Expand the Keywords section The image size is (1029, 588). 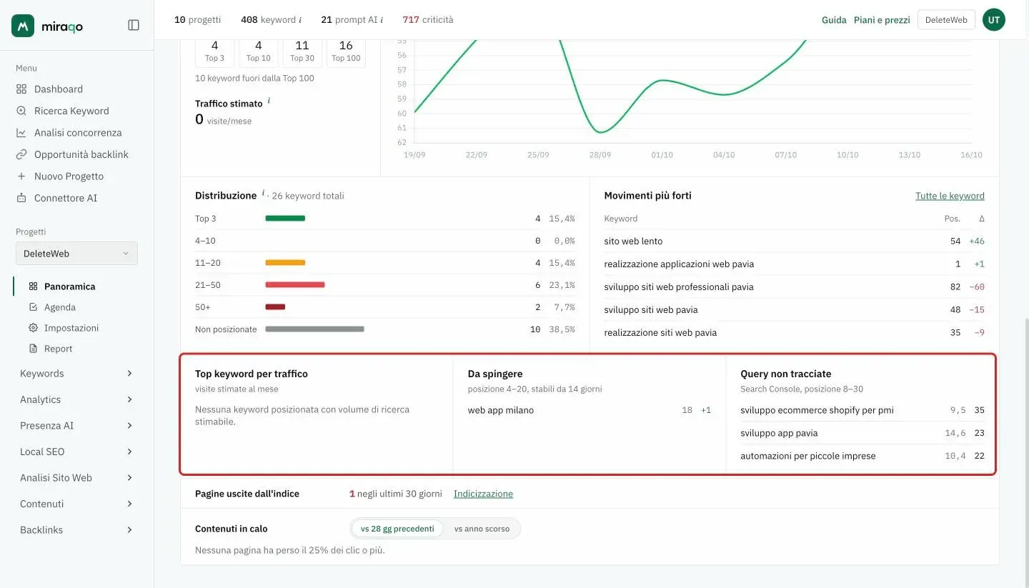(x=77, y=374)
